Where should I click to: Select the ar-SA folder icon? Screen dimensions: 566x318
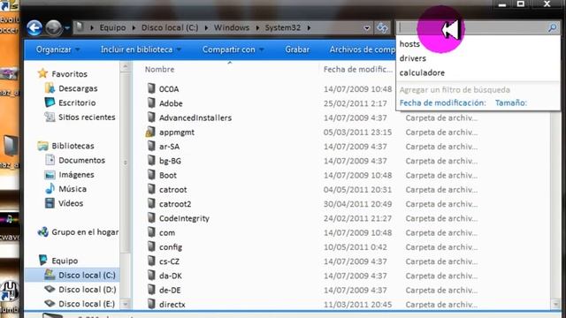[x=151, y=147]
